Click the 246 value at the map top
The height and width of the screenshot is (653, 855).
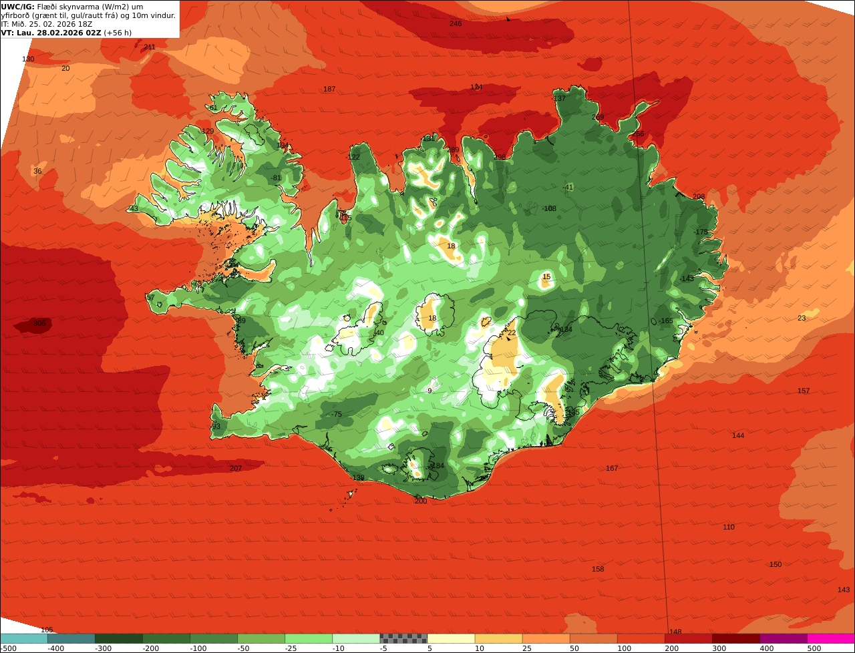click(456, 23)
